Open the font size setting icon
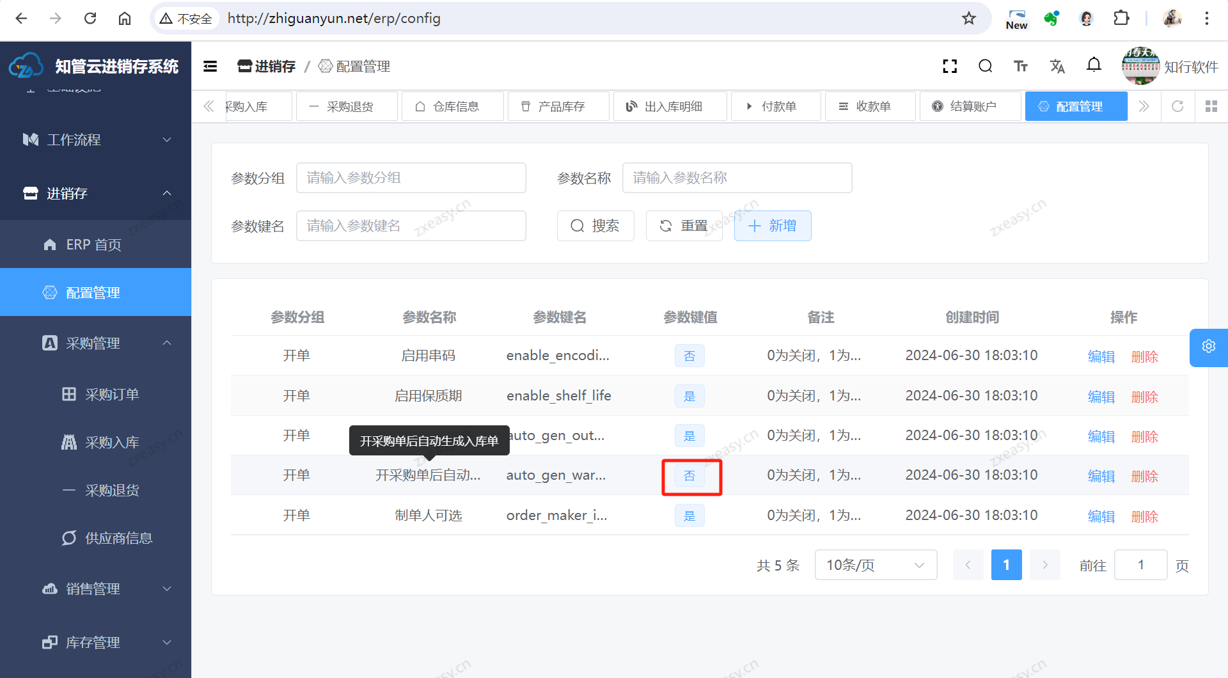The width and height of the screenshot is (1228, 678). (1021, 67)
